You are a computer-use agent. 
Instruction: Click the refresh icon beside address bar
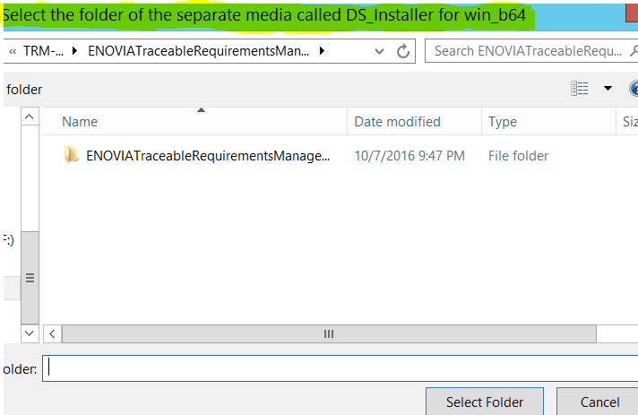tap(403, 51)
